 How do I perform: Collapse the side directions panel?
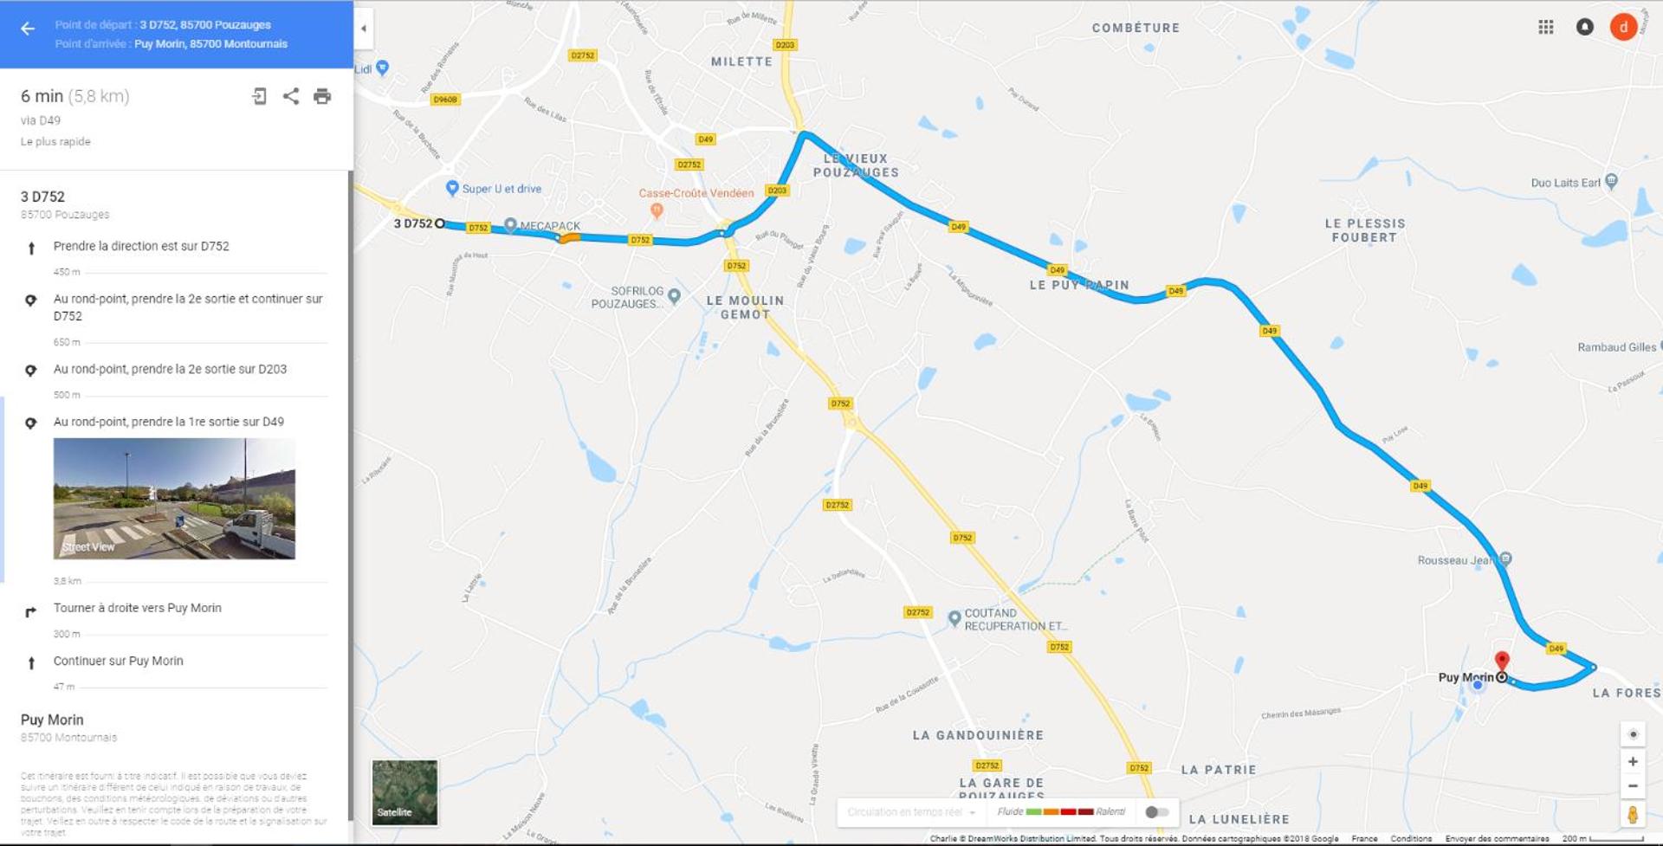click(x=364, y=29)
